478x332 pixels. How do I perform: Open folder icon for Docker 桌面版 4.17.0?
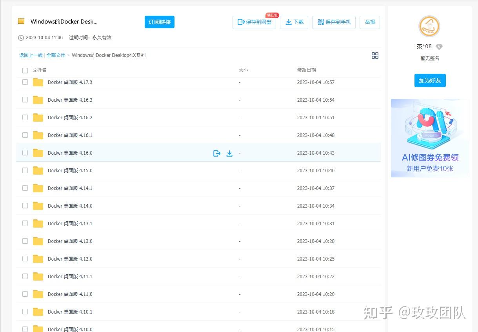(x=38, y=82)
